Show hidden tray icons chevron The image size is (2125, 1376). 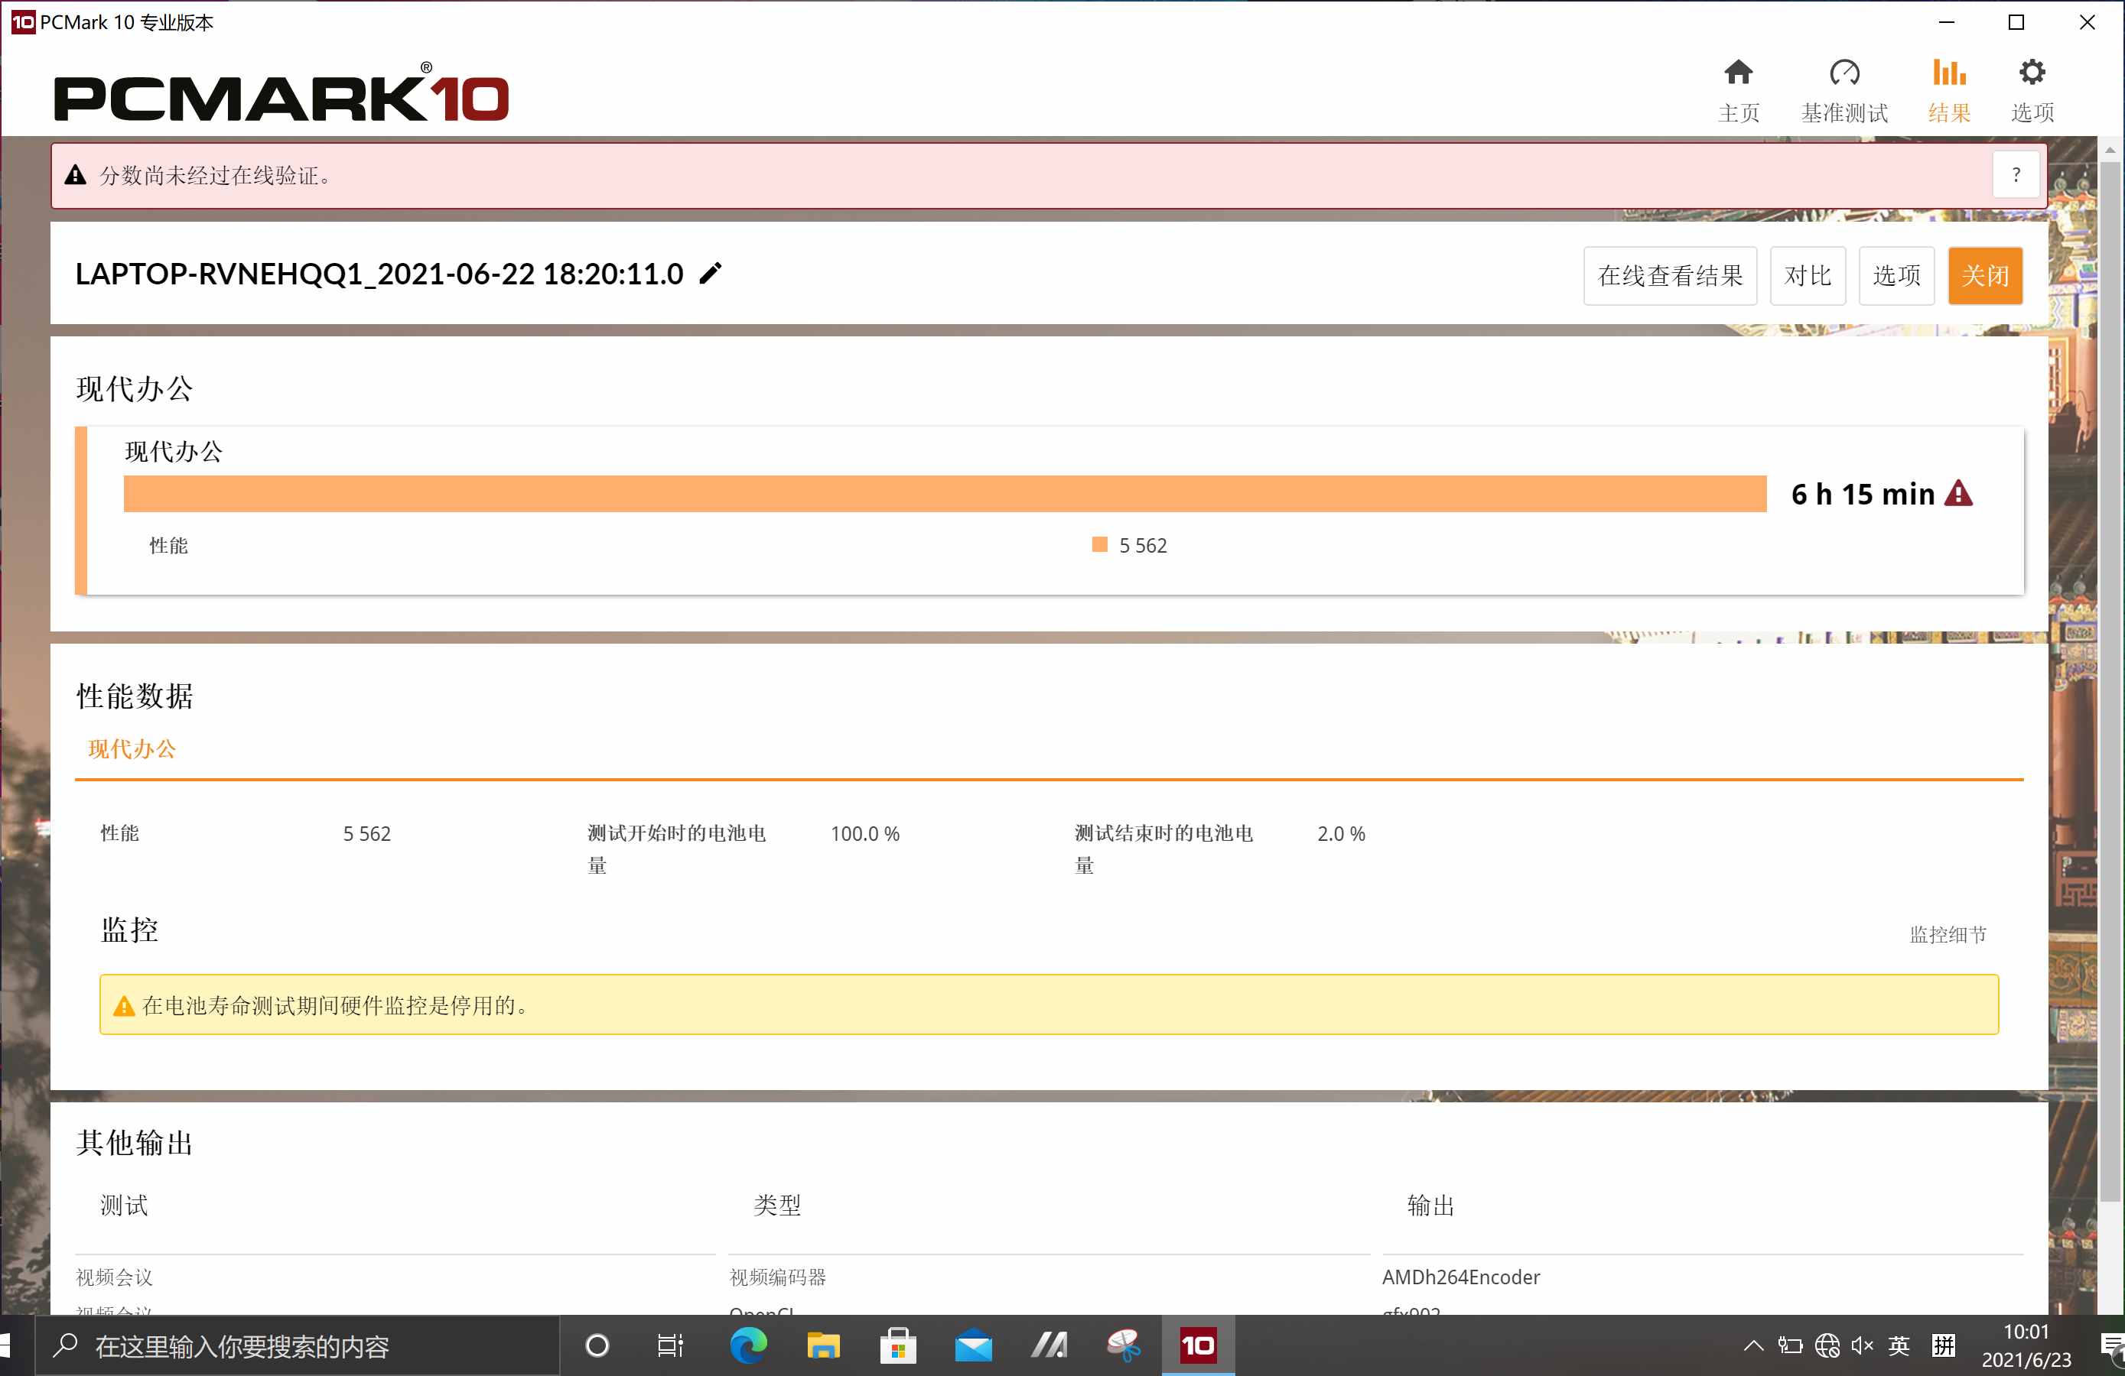point(1752,1345)
